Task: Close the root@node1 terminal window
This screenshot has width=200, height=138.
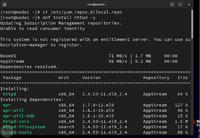Action: (x=189, y=4)
